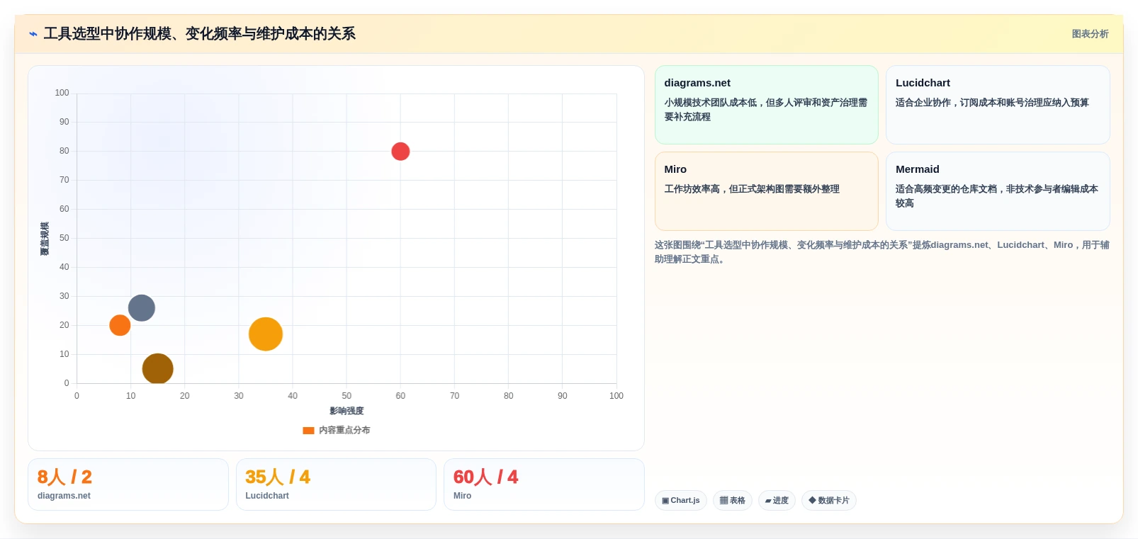
Task: Click the text 小规模技术团队成本低 in diagrams.net card
Action: 710,103
